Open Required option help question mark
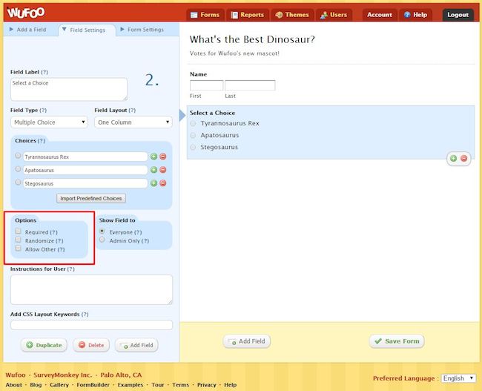The height and width of the screenshot is (391, 482). pos(54,232)
